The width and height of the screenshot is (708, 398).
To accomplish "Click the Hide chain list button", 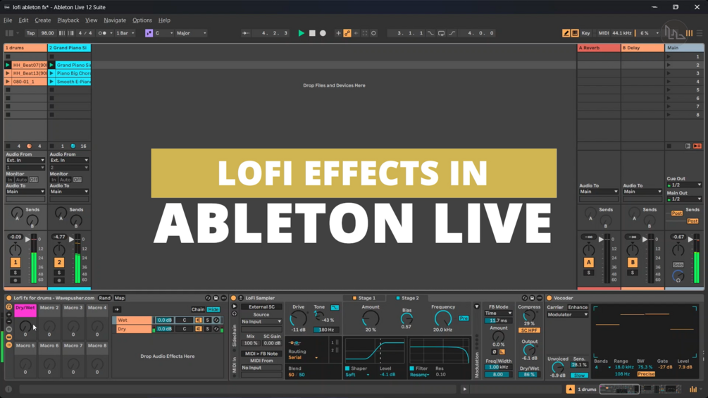I will pyautogui.click(x=213, y=309).
